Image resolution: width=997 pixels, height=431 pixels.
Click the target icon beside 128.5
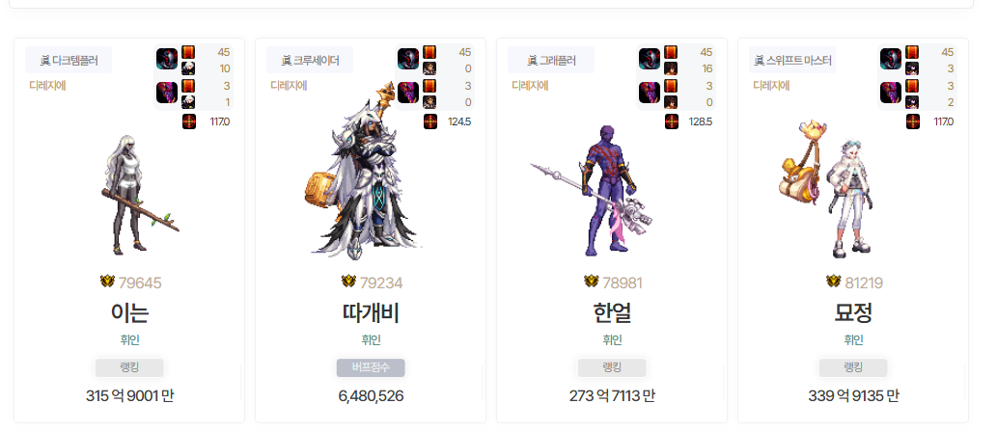(x=672, y=121)
